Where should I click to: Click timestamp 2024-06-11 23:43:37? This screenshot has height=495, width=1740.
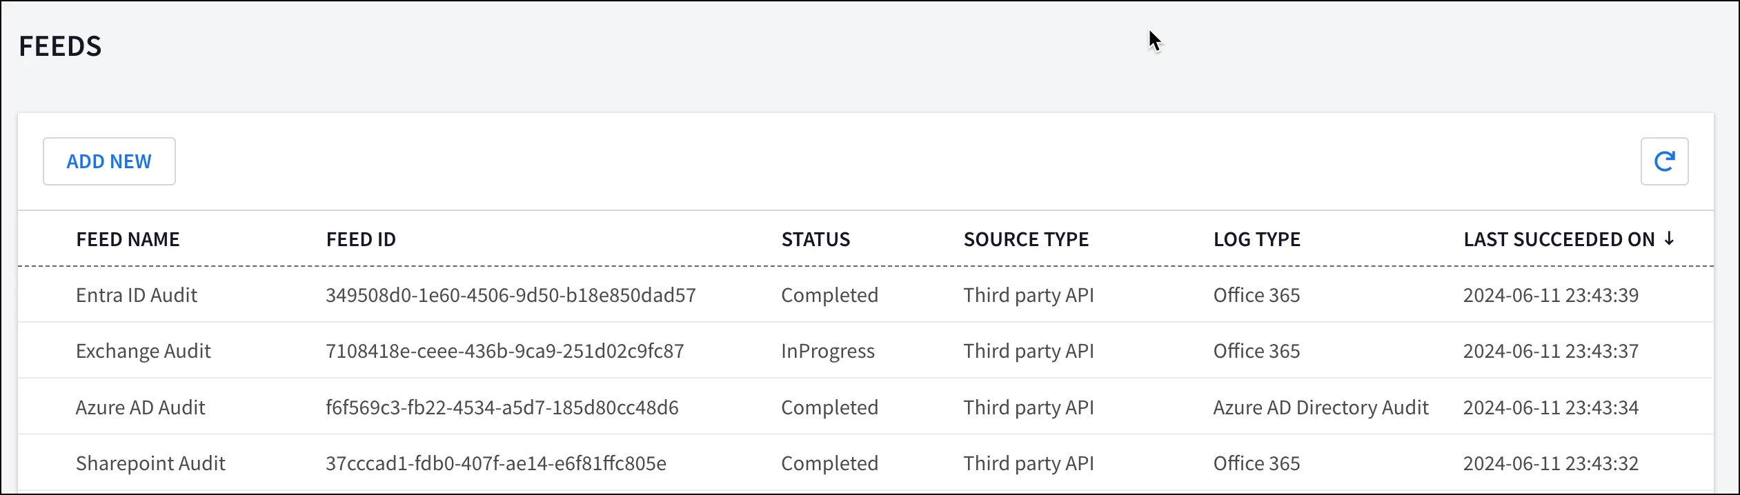click(1551, 351)
